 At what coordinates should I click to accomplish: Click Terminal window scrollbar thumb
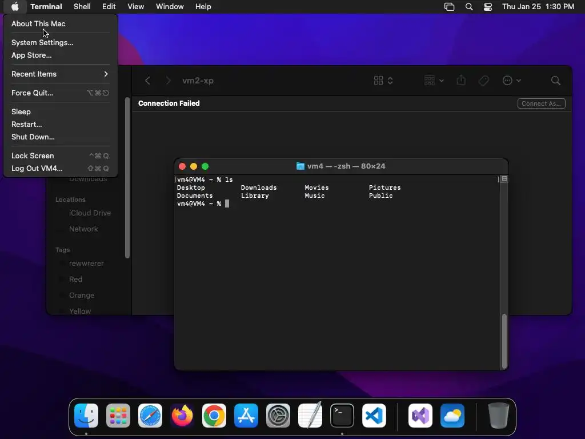click(504, 341)
